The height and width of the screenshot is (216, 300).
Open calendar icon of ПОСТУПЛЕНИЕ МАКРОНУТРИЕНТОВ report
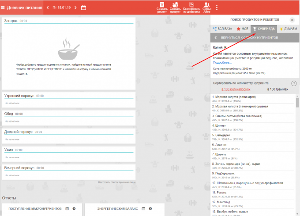(67, 208)
